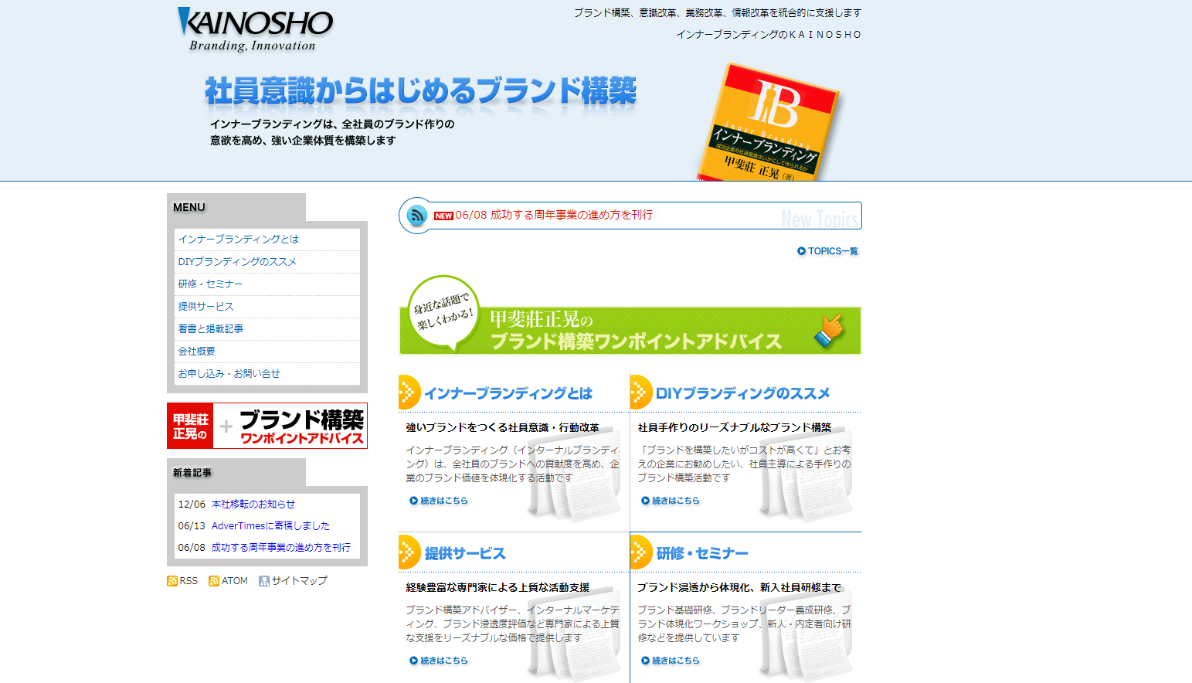
Task: Click 続きはこちら under DIYブランディングのススメ
Action: (x=671, y=501)
